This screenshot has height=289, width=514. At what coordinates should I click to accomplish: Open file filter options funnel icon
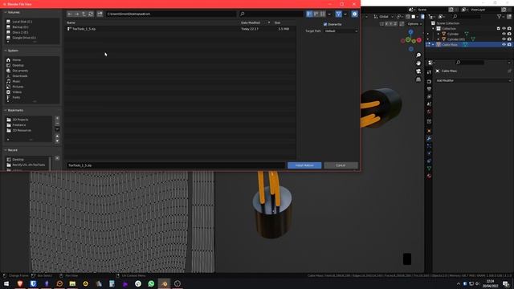click(339, 14)
